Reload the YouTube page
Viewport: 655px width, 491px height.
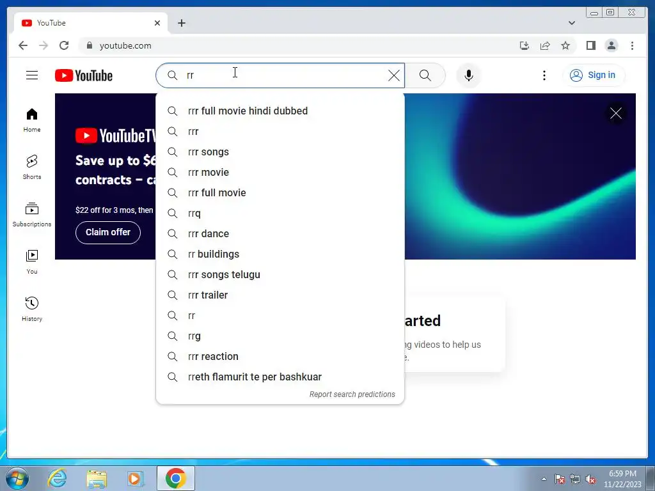point(64,45)
